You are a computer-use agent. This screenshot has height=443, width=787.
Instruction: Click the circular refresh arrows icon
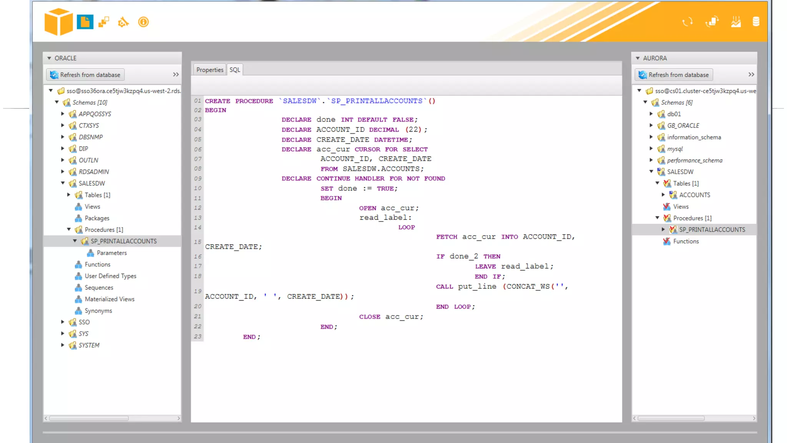[x=687, y=22]
